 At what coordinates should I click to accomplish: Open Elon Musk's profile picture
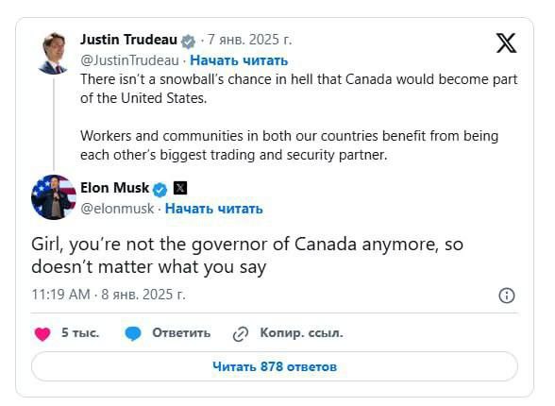54,197
